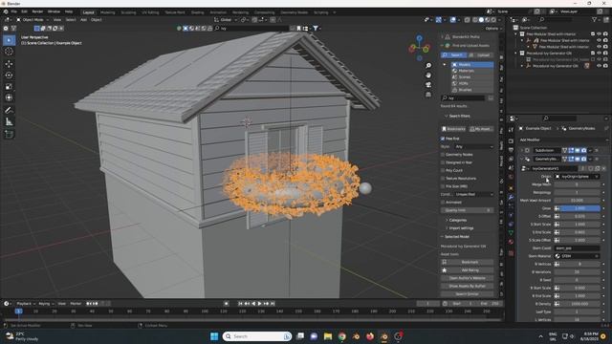Open the Render menu

point(37,11)
